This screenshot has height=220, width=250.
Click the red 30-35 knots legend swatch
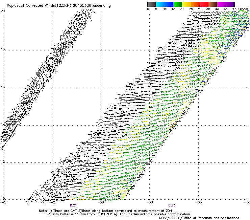tap(204, 4)
